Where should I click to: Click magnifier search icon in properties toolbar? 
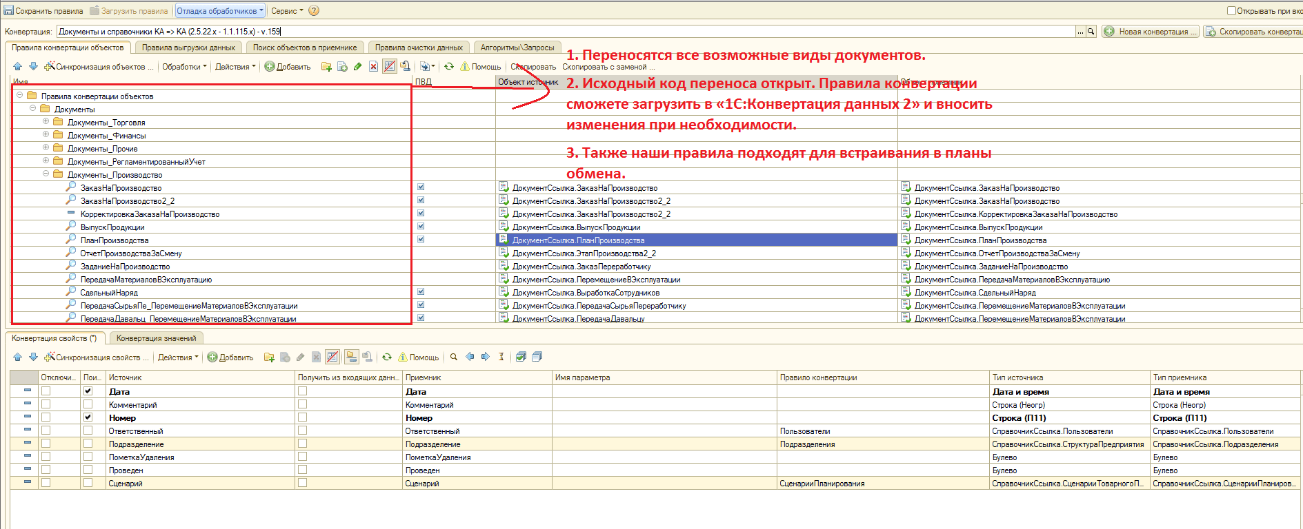click(x=454, y=357)
